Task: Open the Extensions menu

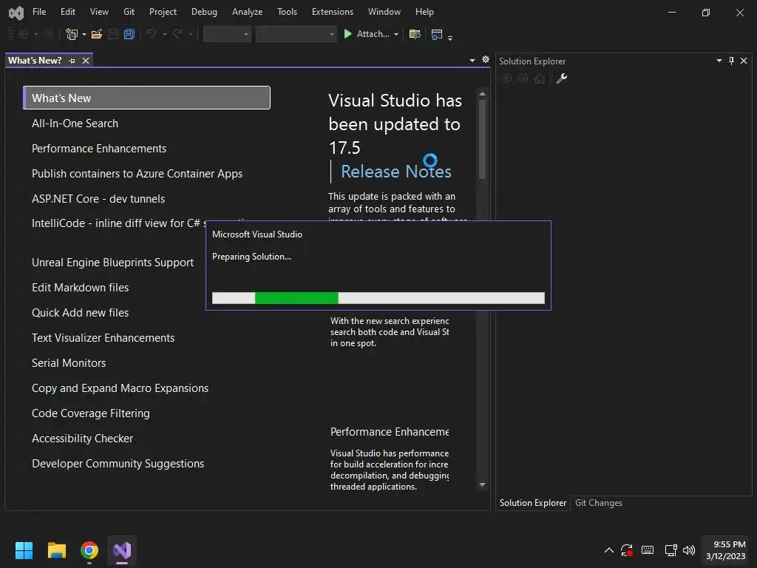Action: click(333, 12)
